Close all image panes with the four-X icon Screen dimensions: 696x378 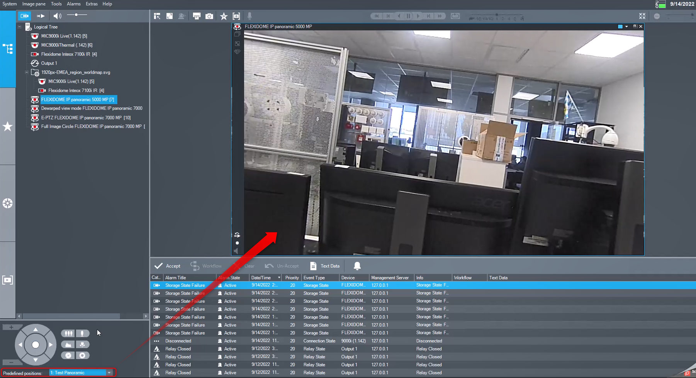tap(642, 16)
